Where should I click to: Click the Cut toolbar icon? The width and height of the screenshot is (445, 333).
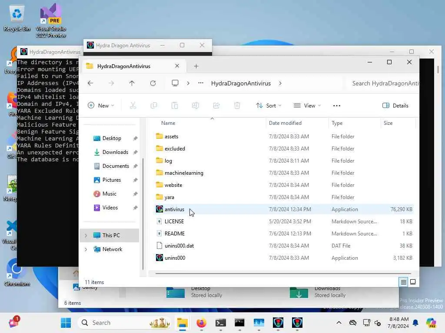(x=133, y=106)
